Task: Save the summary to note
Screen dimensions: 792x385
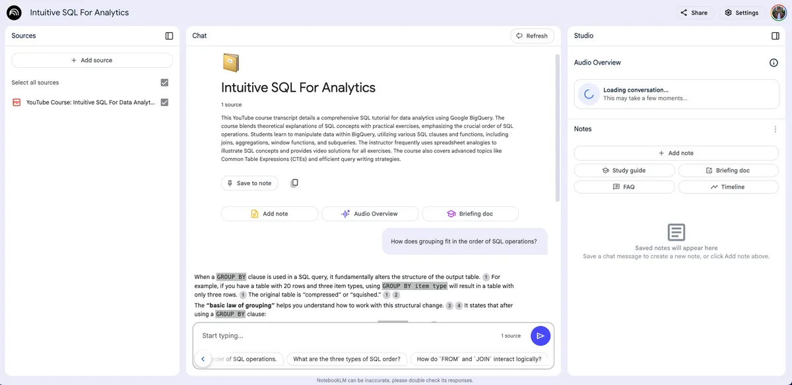Action: [x=249, y=183]
